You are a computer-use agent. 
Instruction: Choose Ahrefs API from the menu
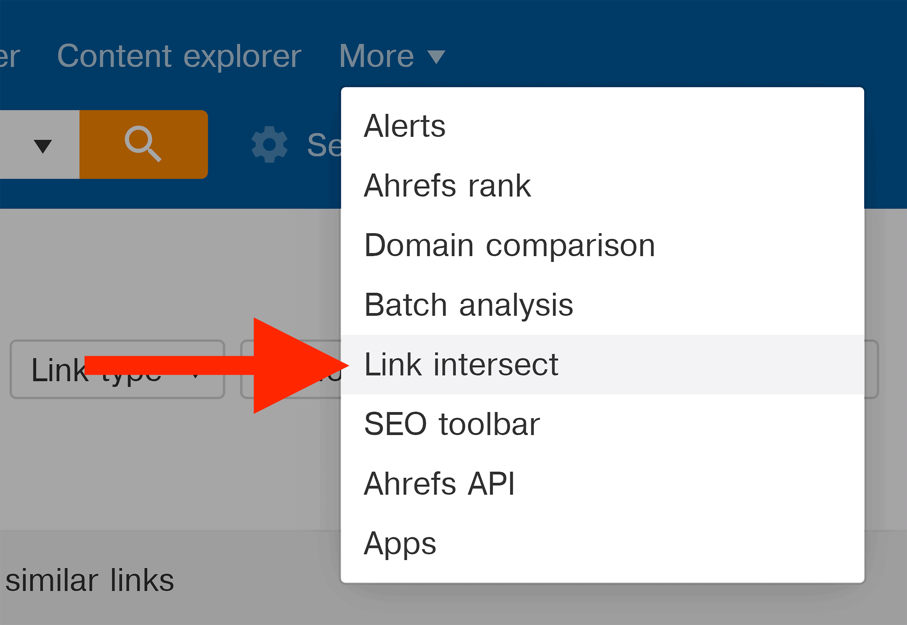click(602, 483)
